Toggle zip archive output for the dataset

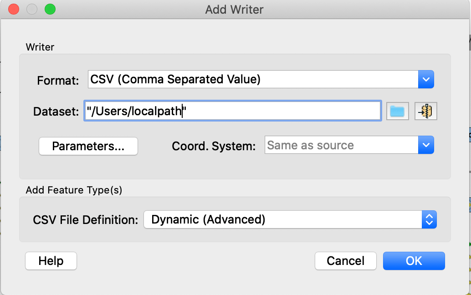pos(425,111)
